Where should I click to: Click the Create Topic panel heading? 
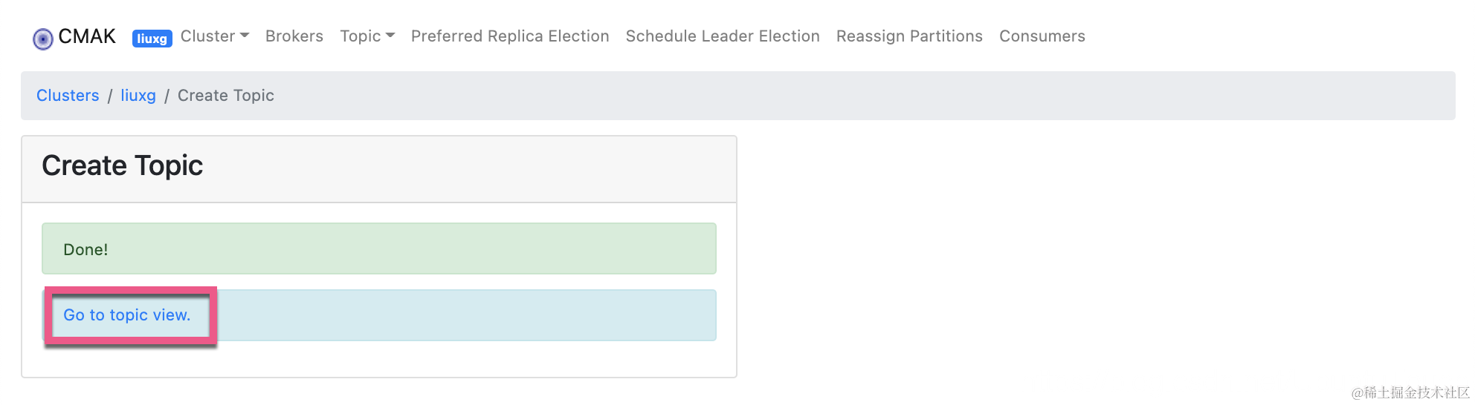[x=123, y=165]
